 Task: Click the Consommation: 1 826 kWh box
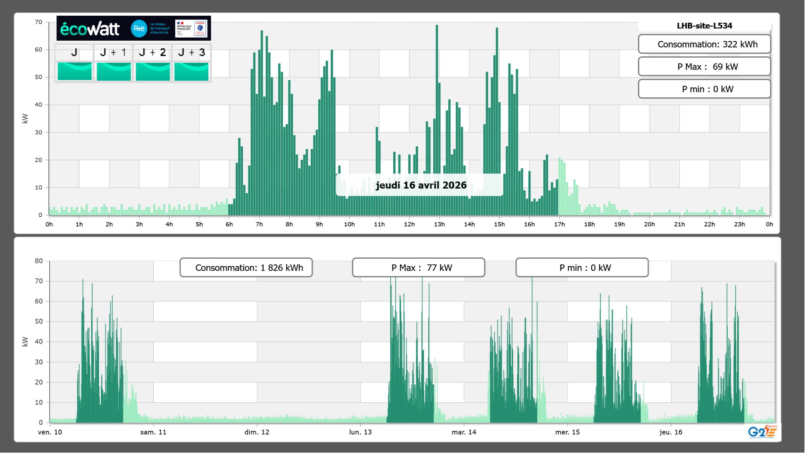246,268
